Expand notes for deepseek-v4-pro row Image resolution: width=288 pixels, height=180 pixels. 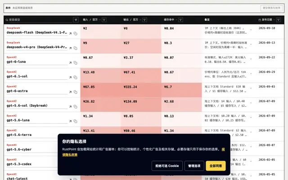point(251,45)
